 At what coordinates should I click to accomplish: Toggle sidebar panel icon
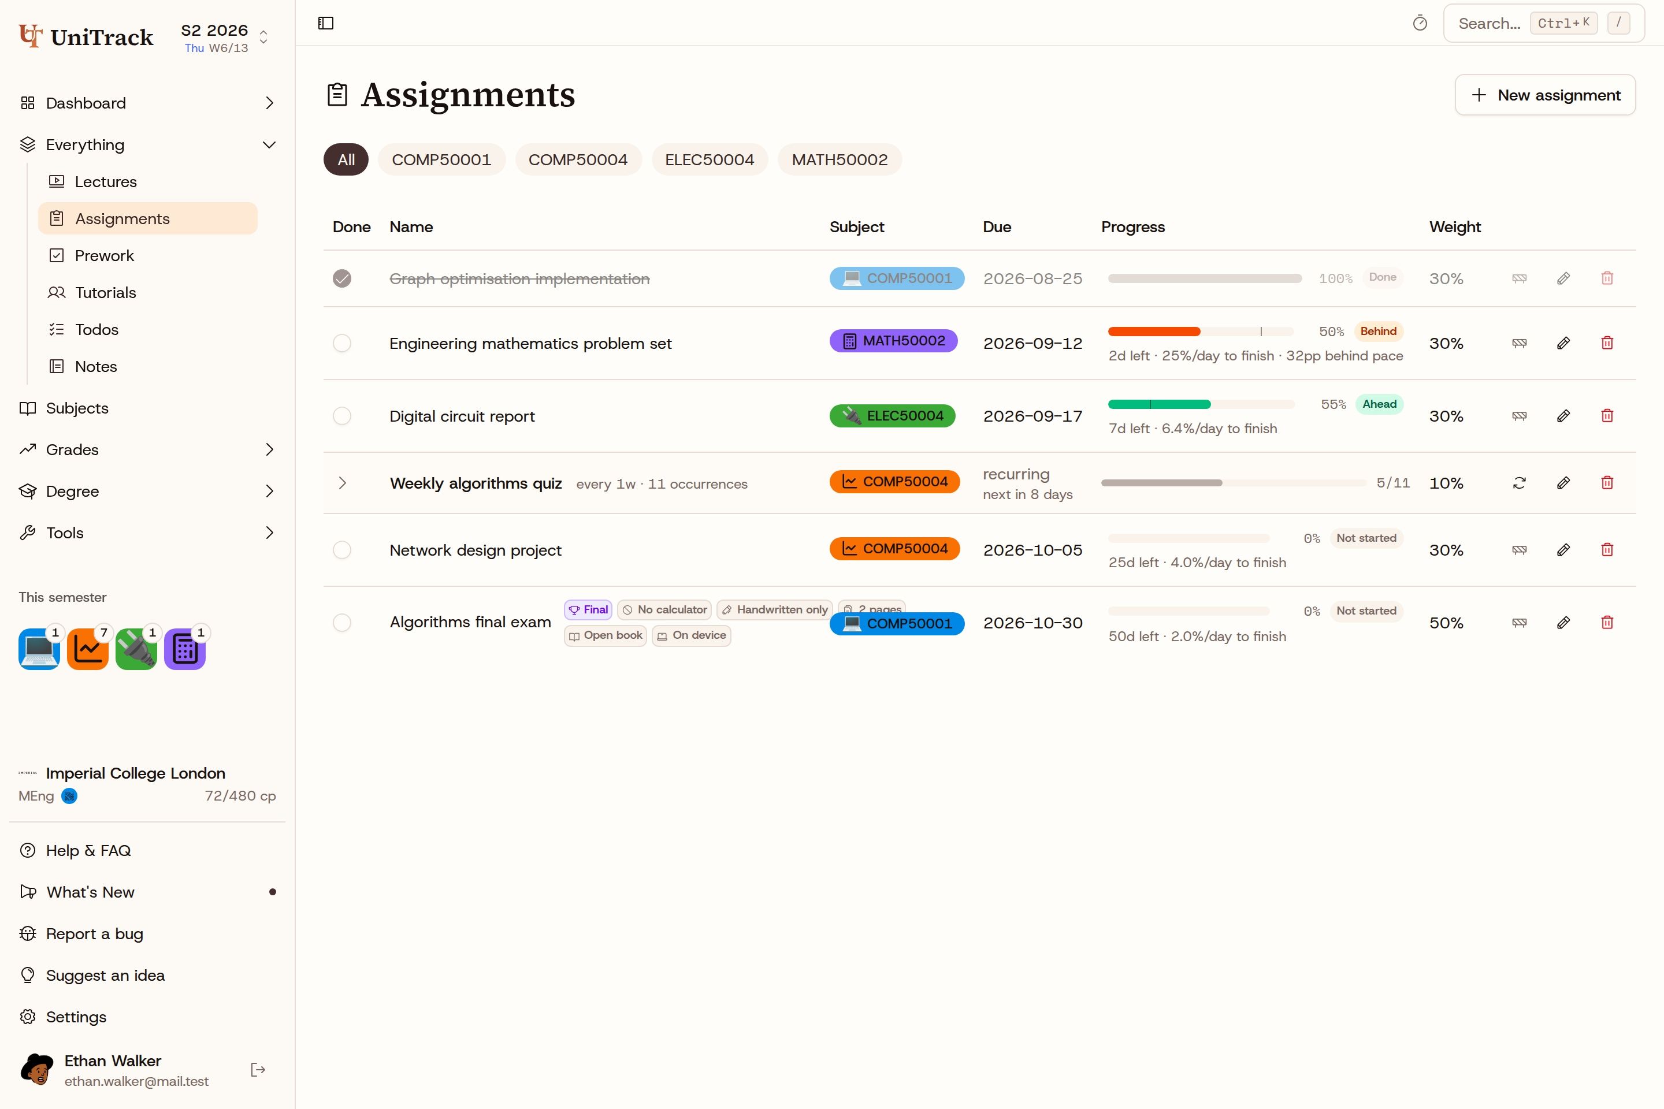coord(325,23)
